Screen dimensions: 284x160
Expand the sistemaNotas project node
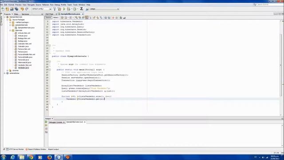(x=5, y=73)
